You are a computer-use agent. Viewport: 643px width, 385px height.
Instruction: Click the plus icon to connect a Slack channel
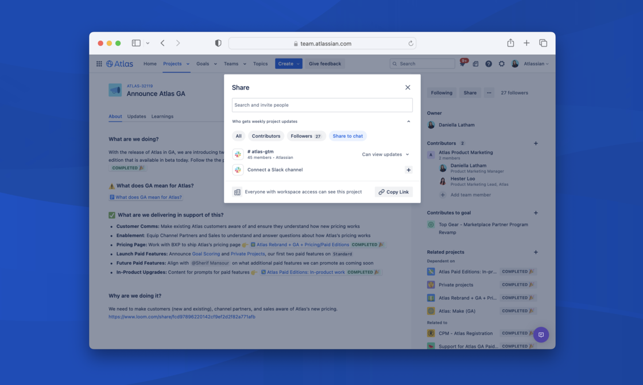point(408,170)
